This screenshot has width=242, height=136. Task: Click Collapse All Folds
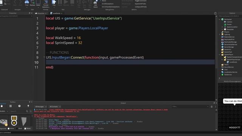pyautogui.click(x=141, y=7)
